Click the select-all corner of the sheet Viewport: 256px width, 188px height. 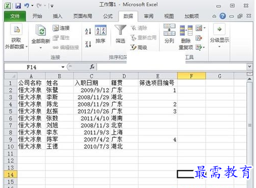click(11, 76)
